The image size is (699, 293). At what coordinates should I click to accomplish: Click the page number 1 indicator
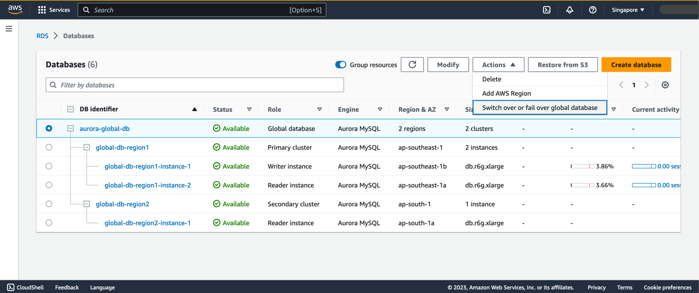coord(634,85)
